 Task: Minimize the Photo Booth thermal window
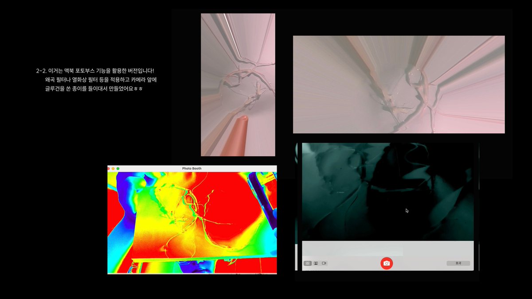[x=113, y=168]
